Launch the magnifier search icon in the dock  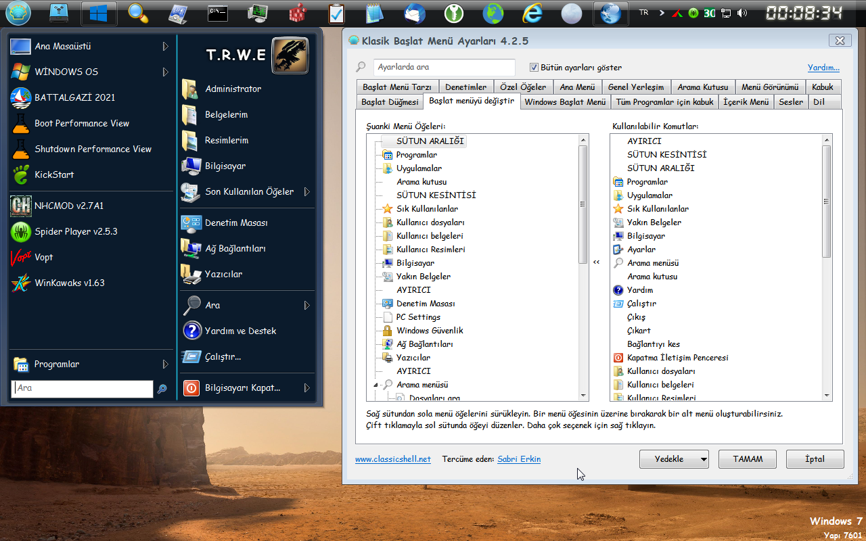(x=139, y=13)
